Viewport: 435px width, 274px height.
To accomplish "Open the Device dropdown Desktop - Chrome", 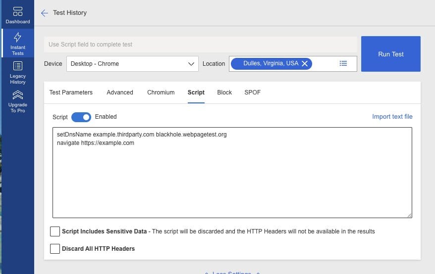I will tap(132, 64).
